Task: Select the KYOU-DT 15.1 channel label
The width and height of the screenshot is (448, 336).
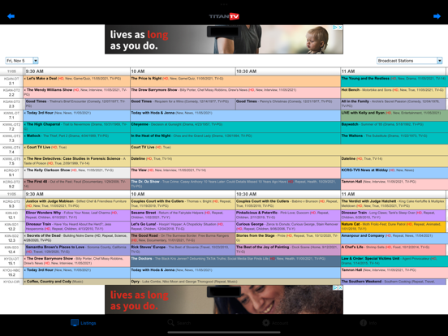Action: (x=11, y=261)
